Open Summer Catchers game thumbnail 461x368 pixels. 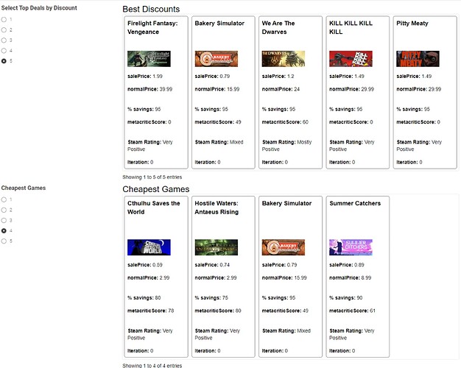tap(351, 247)
